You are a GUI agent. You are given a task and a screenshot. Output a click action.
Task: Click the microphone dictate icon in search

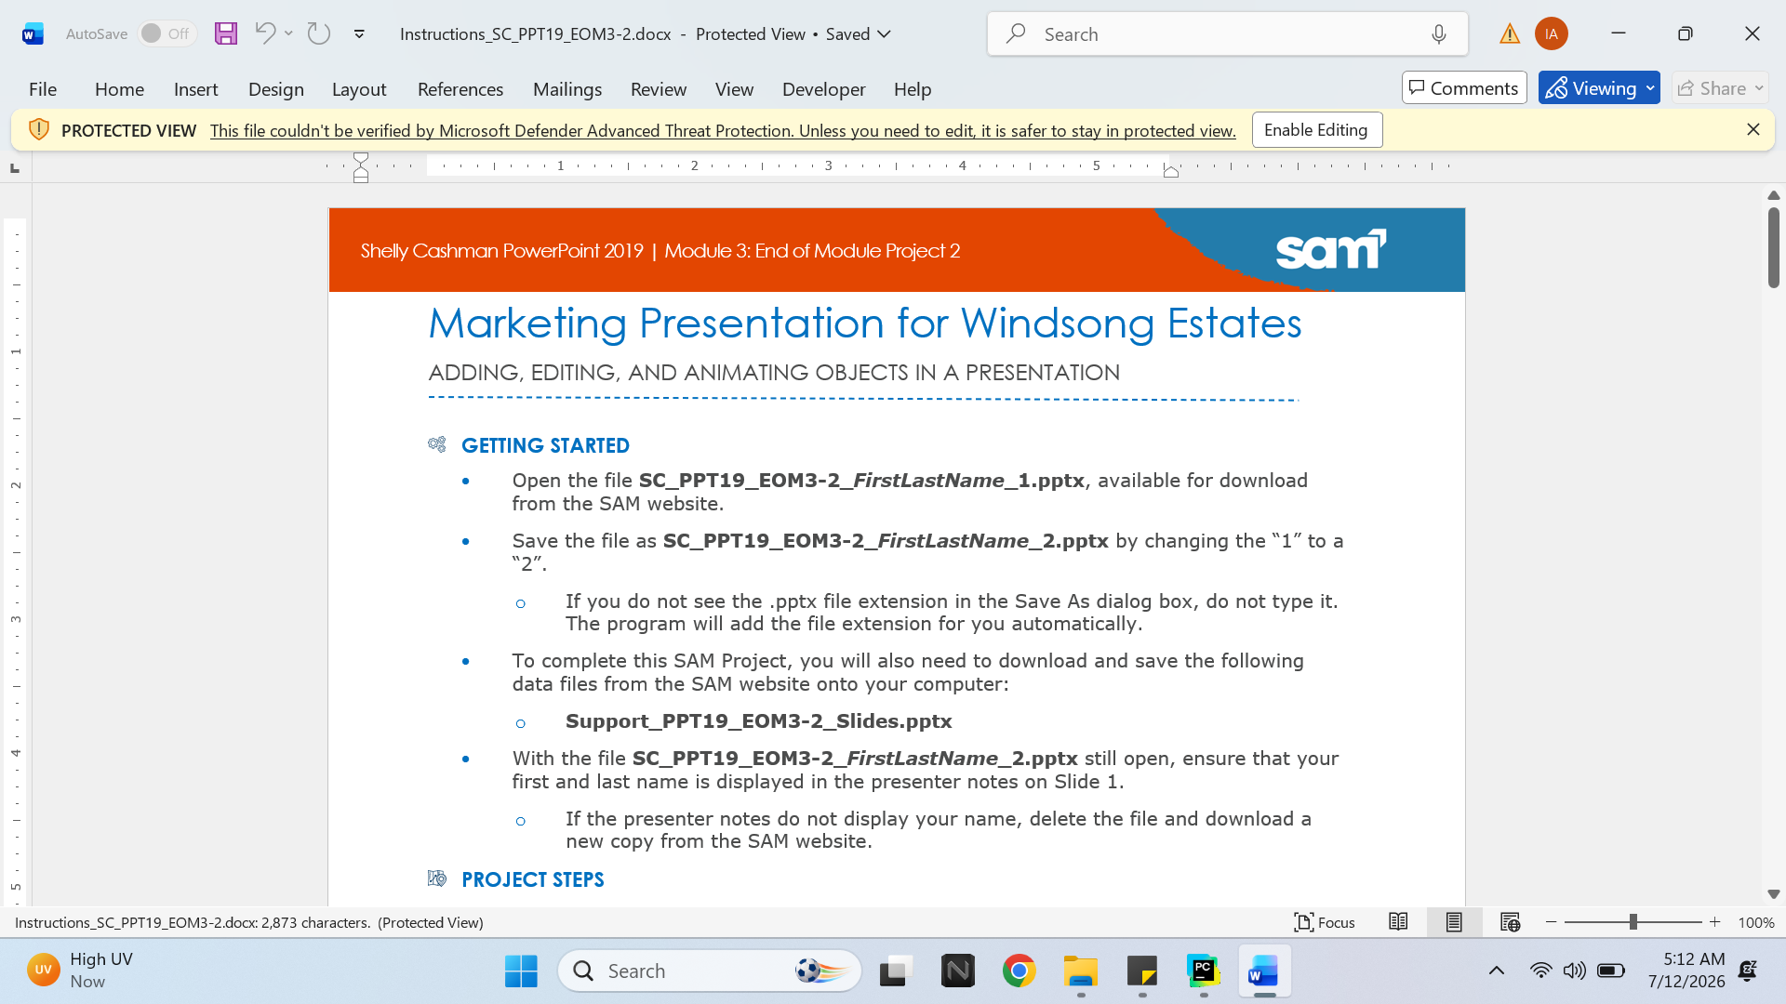[1439, 34]
